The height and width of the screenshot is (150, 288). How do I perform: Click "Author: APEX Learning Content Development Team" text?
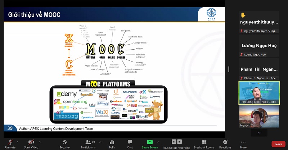pos(56,129)
